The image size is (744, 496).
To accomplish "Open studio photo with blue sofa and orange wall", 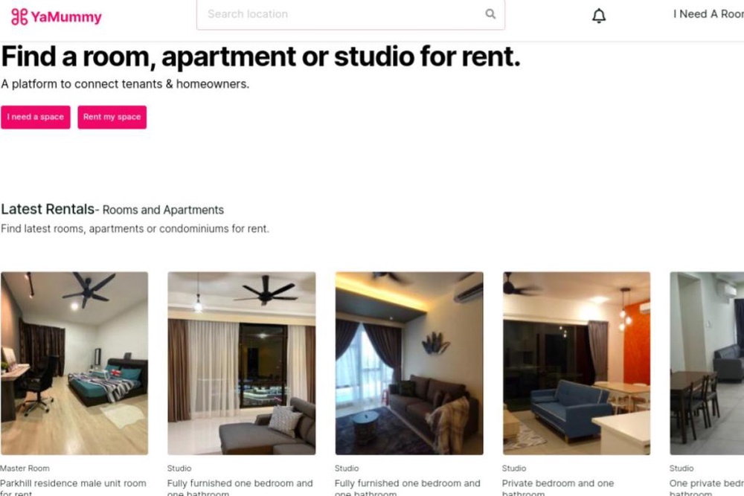I will pos(577,363).
